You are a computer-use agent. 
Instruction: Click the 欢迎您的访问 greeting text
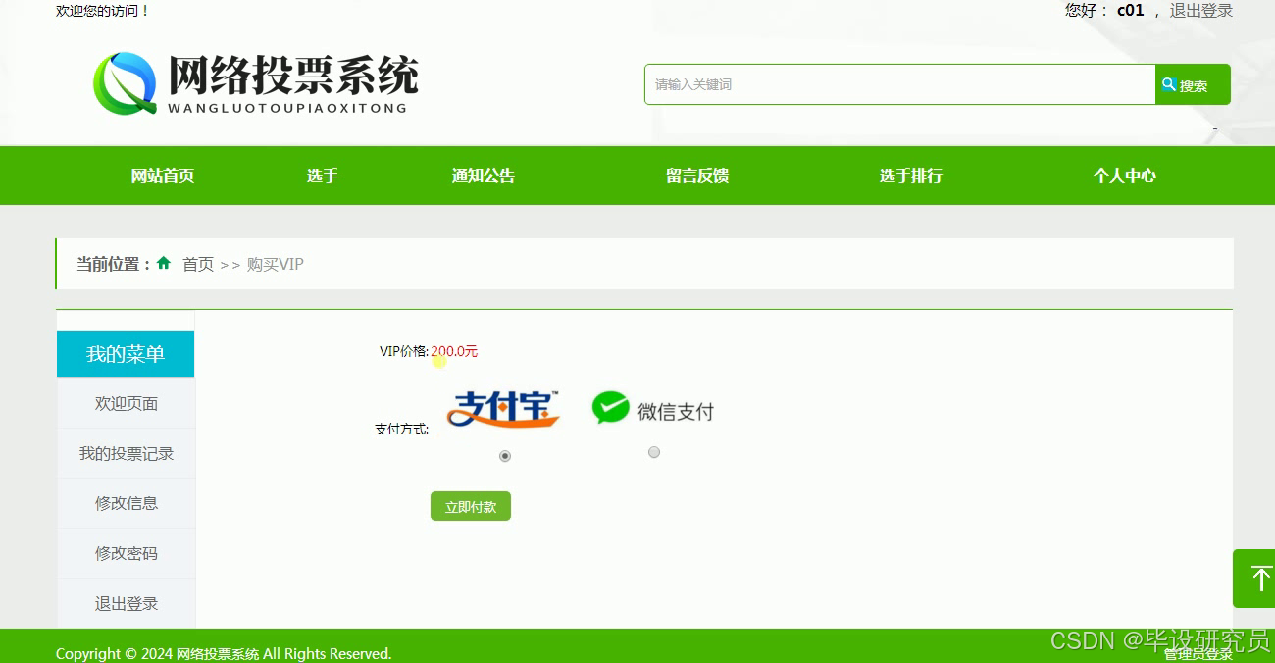click(x=103, y=11)
